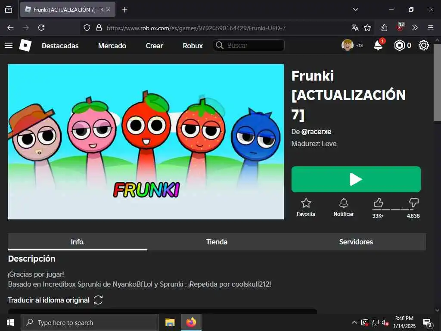Show hidden system tray icons
Screen dimensions: 441x331
[x=354, y=322]
